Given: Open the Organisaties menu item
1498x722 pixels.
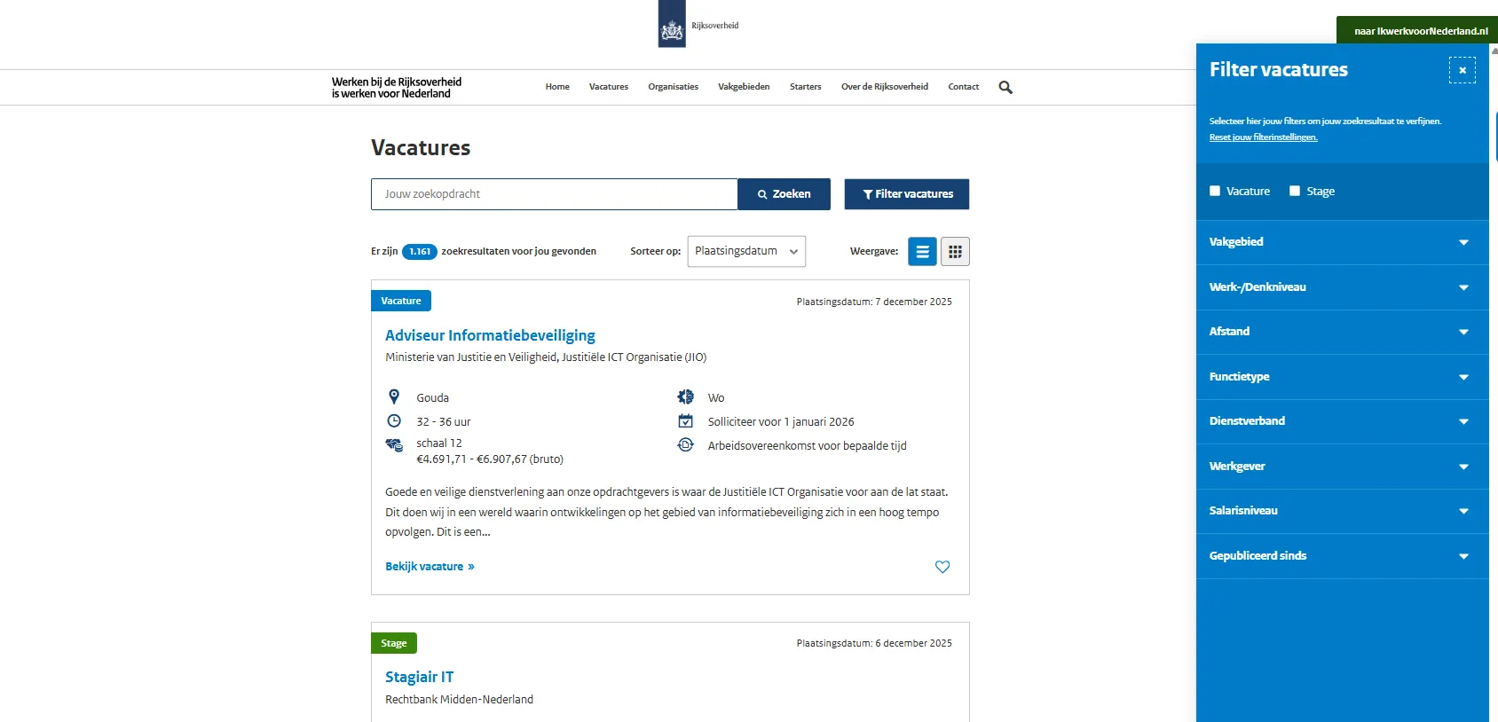Looking at the screenshot, I should coord(673,87).
